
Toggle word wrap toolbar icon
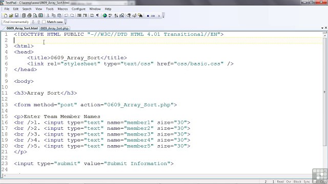point(92,16)
